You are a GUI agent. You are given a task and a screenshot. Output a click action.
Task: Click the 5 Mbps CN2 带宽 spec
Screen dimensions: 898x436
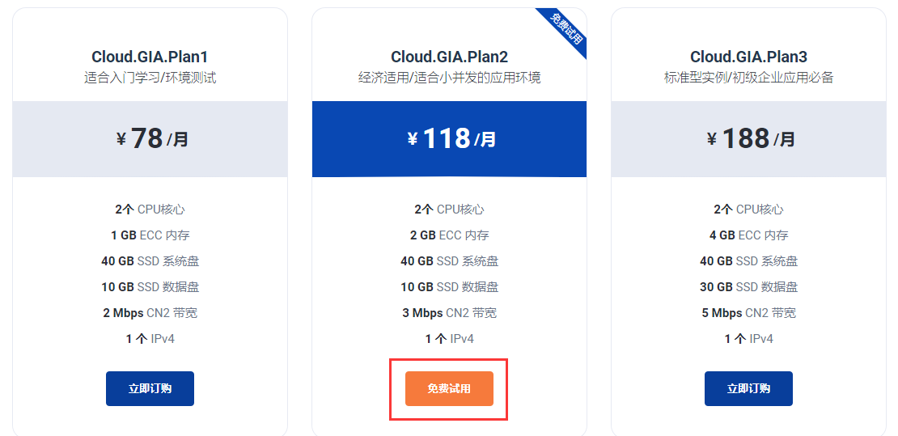[748, 313]
